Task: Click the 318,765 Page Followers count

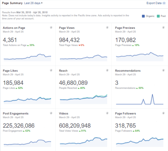Action: tap(125, 126)
